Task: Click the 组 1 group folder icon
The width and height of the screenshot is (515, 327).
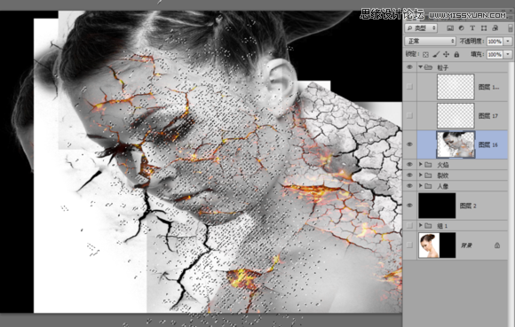Action: [428, 225]
